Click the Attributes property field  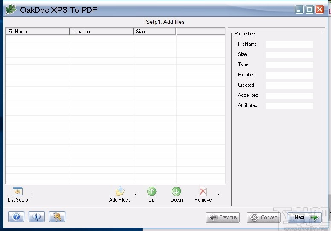coord(289,106)
